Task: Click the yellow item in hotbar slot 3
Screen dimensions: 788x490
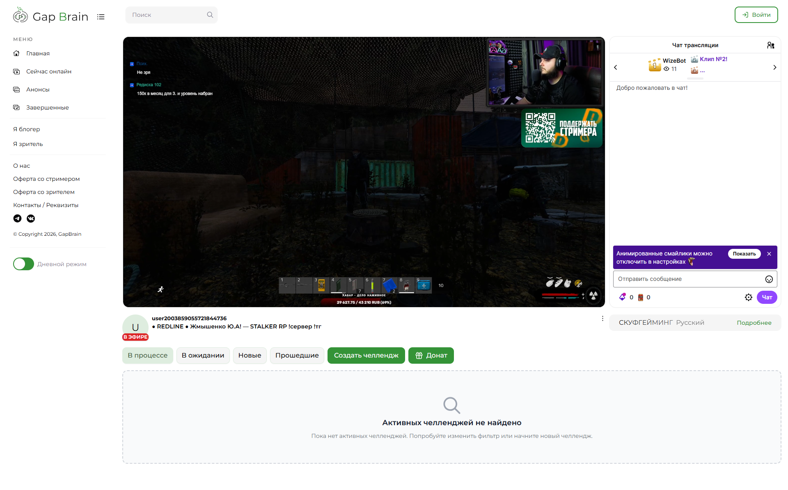Action: (x=321, y=285)
